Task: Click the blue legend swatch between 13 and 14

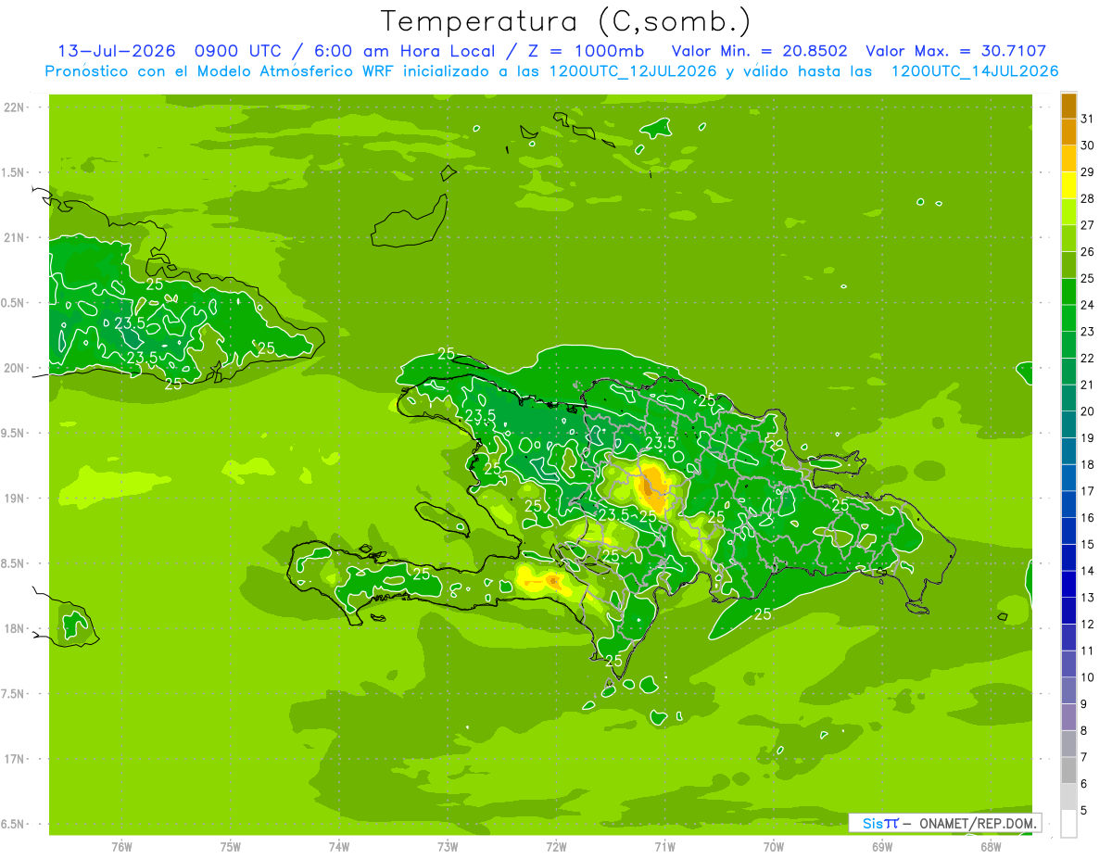Action: point(1068,584)
